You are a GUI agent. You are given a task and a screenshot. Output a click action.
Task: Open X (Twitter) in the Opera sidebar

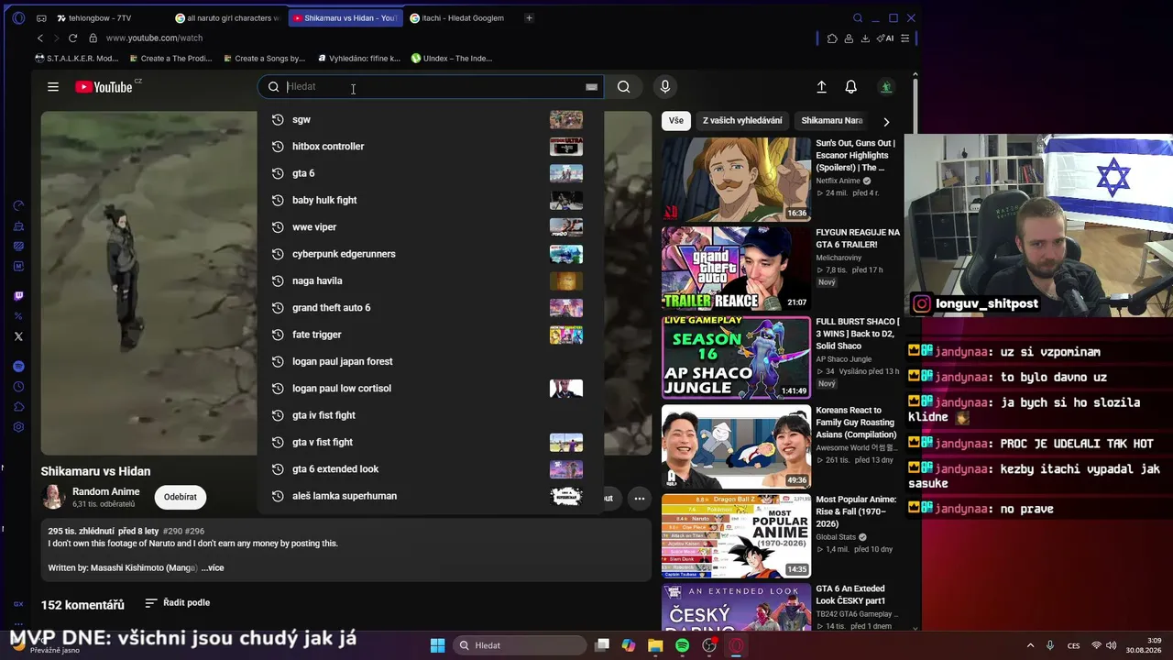[18, 336]
